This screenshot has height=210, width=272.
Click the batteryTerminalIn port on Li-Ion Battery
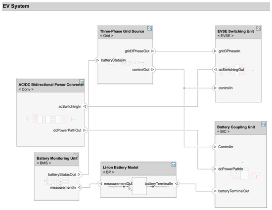coord(176,184)
